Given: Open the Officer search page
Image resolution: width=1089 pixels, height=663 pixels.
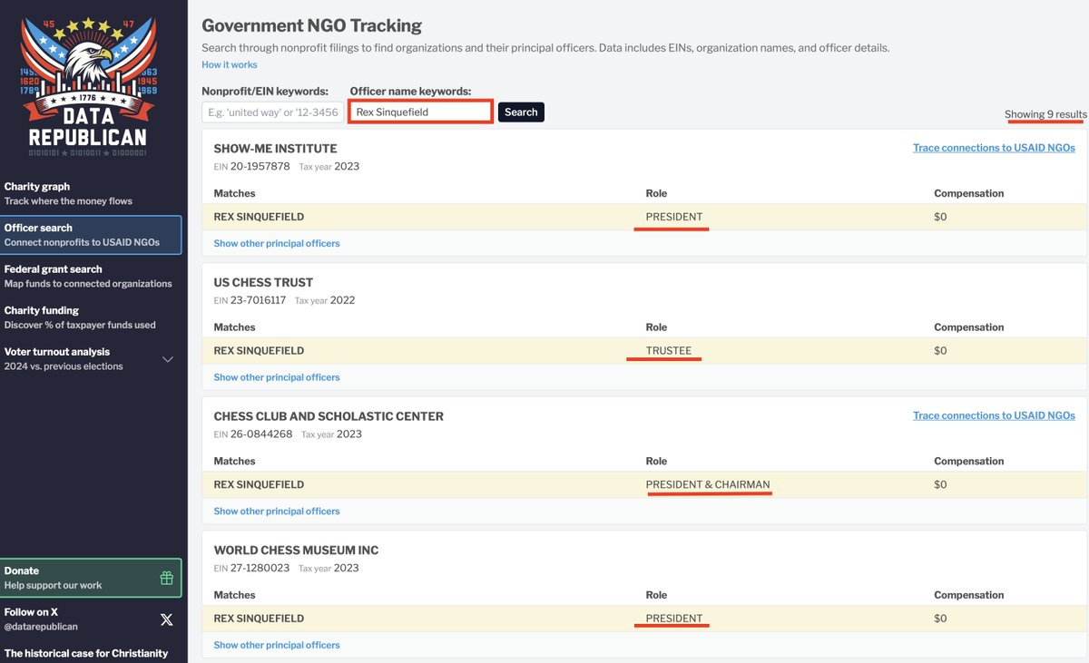Looking at the screenshot, I should pyautogui.click(x=91, y=235).
